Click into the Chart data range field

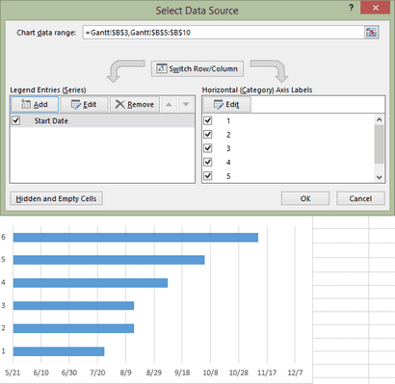click(224, 33)
